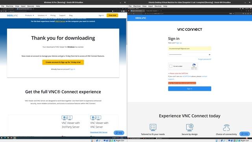Focus the email address input field
The height and width of the screenshot is (142, 252).
click(190, 49)
